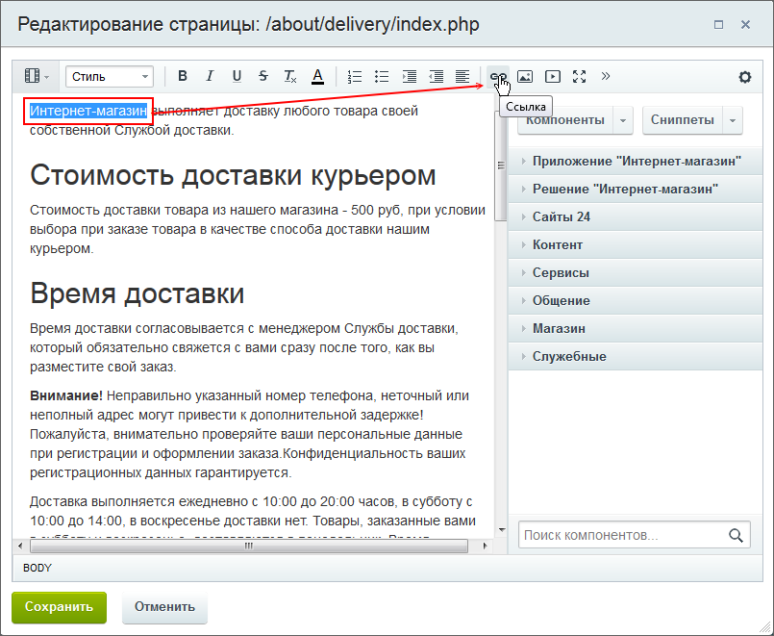Screen dimensions: 774x636
Task: Toggle italic text formatting
Action: tap(210, 77)
